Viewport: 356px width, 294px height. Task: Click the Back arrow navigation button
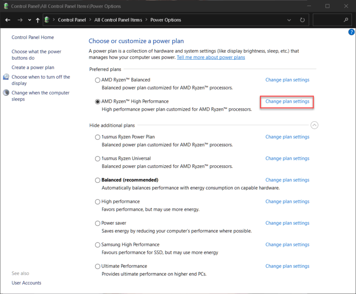[x=8, y=20]
